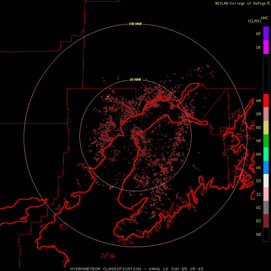Click the 100 NMI range ring label
The width and height of the screenshot is (271, 271).
(x=135, y=24)
